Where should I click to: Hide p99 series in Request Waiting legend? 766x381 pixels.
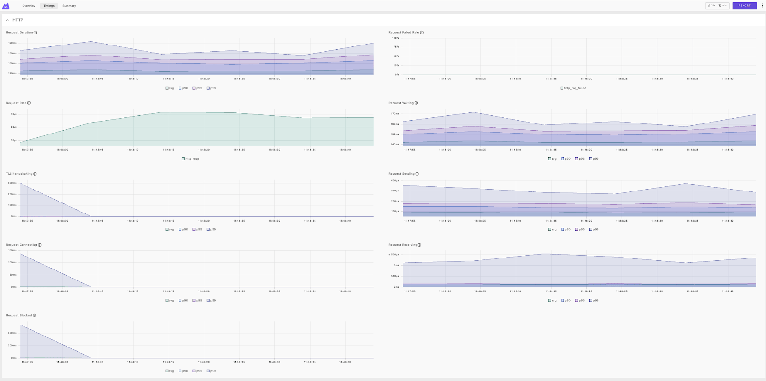(594, 159)
